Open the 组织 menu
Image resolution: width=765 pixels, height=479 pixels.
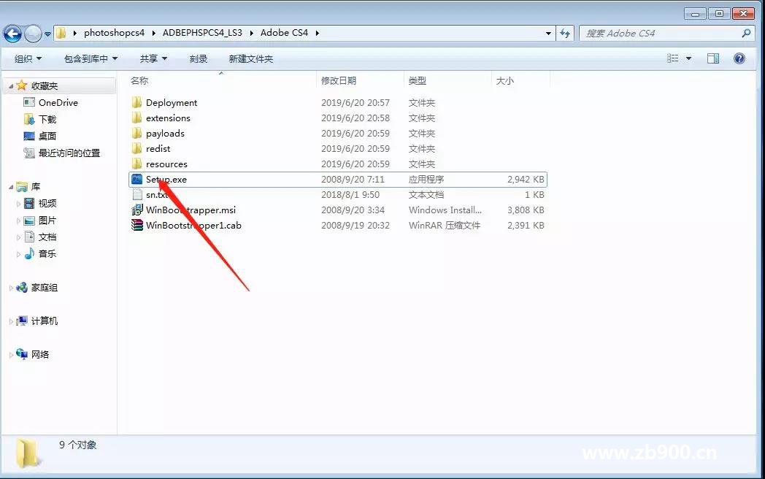(28, 58)
